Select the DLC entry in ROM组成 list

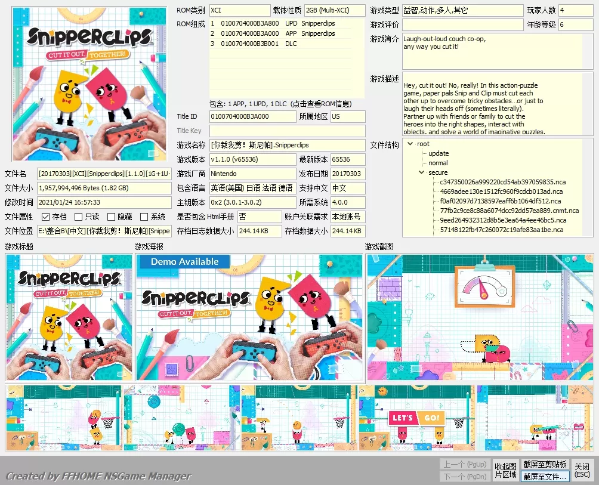268,43
